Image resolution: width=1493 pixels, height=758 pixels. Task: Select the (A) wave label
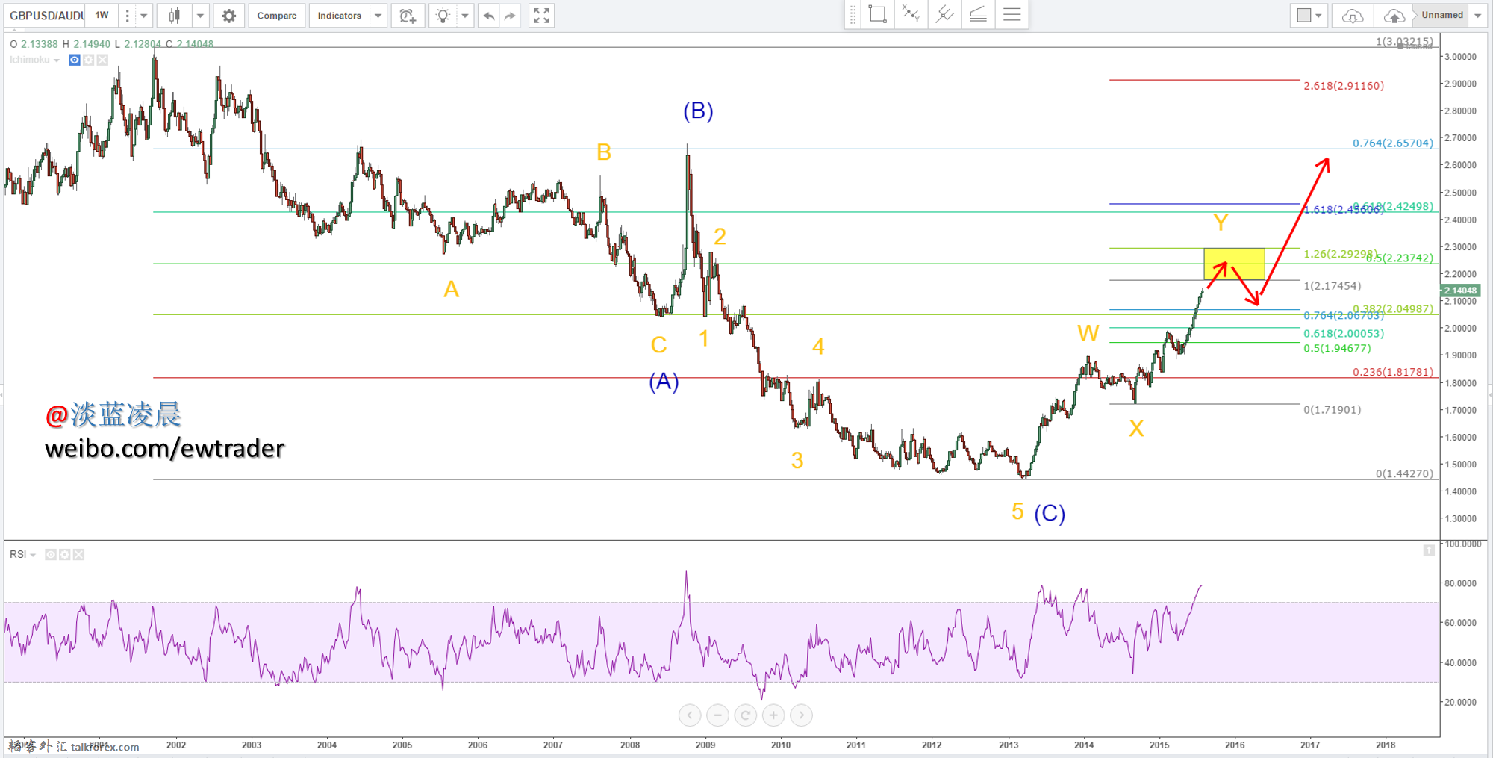(x=664, y=382)
